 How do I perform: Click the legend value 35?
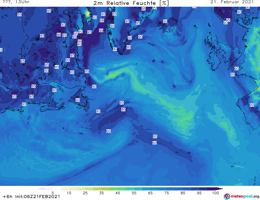tap(101, 193)
